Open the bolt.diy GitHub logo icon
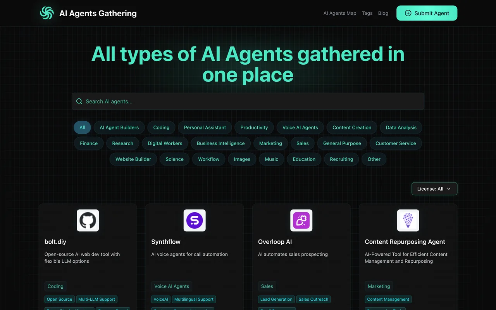Viewport: 496px width, 310px height. coord(88,220)
